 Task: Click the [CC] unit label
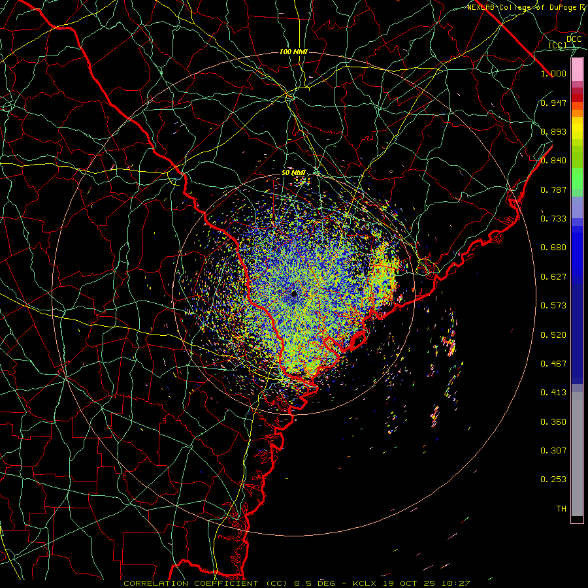point(558,45)
